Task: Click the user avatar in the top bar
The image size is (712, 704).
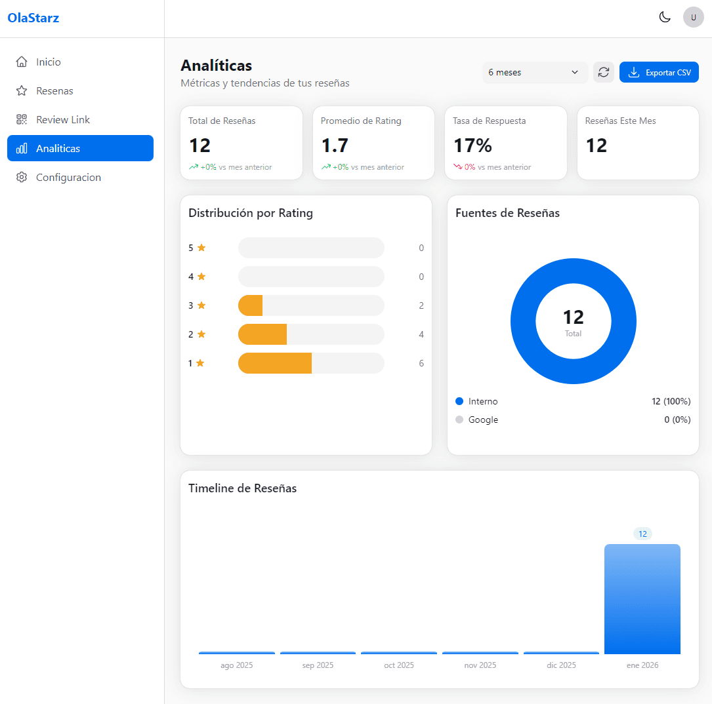Action: (694, 17)
